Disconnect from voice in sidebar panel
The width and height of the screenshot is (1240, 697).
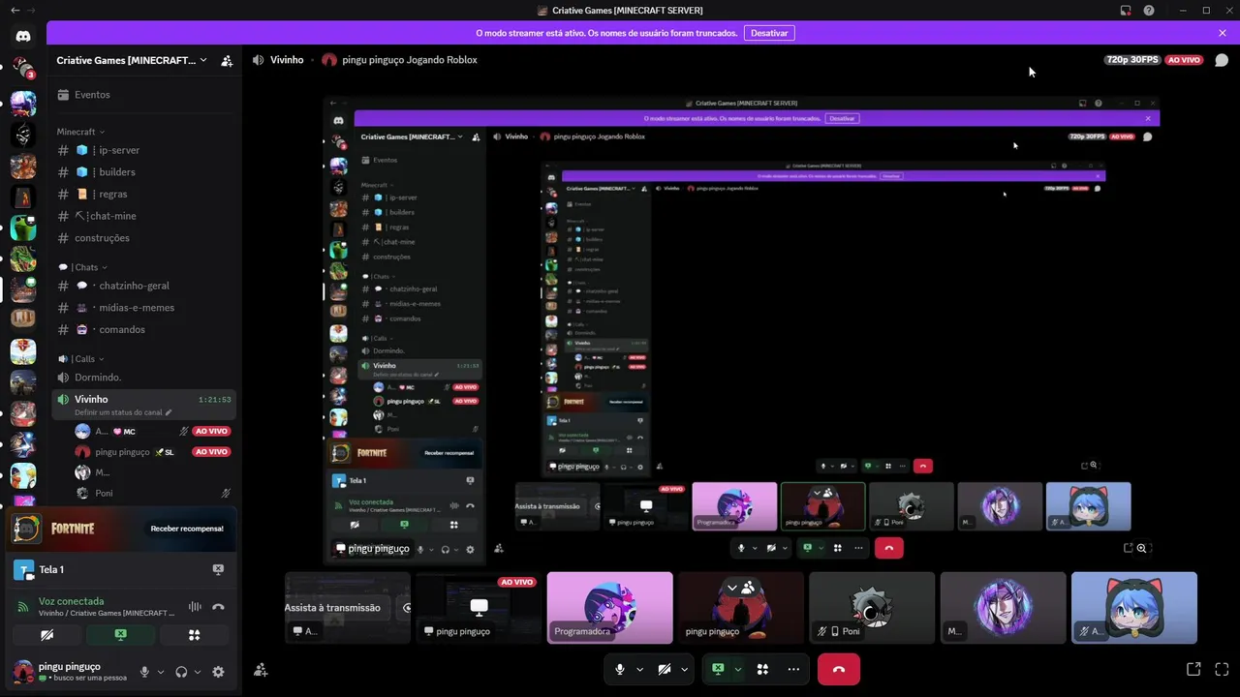(218, 607)
